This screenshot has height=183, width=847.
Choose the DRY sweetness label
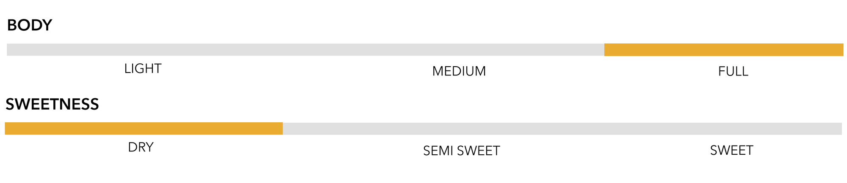141,147
